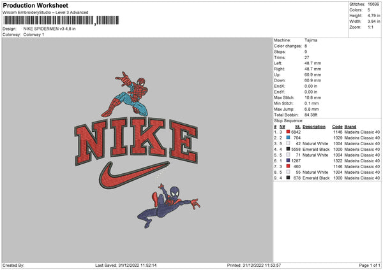This screenshot has height=270, width=383.
Task: Click thread code 1029 in row 2
Action: tap(338, 138)
